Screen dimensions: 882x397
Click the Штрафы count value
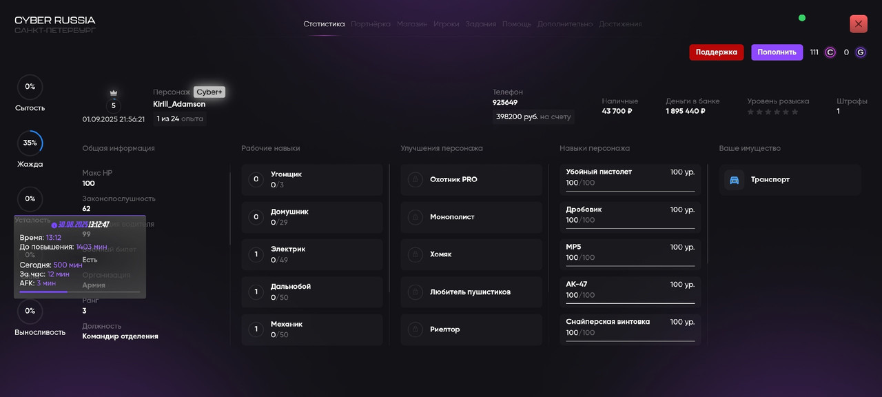click(x=839, y=111)
